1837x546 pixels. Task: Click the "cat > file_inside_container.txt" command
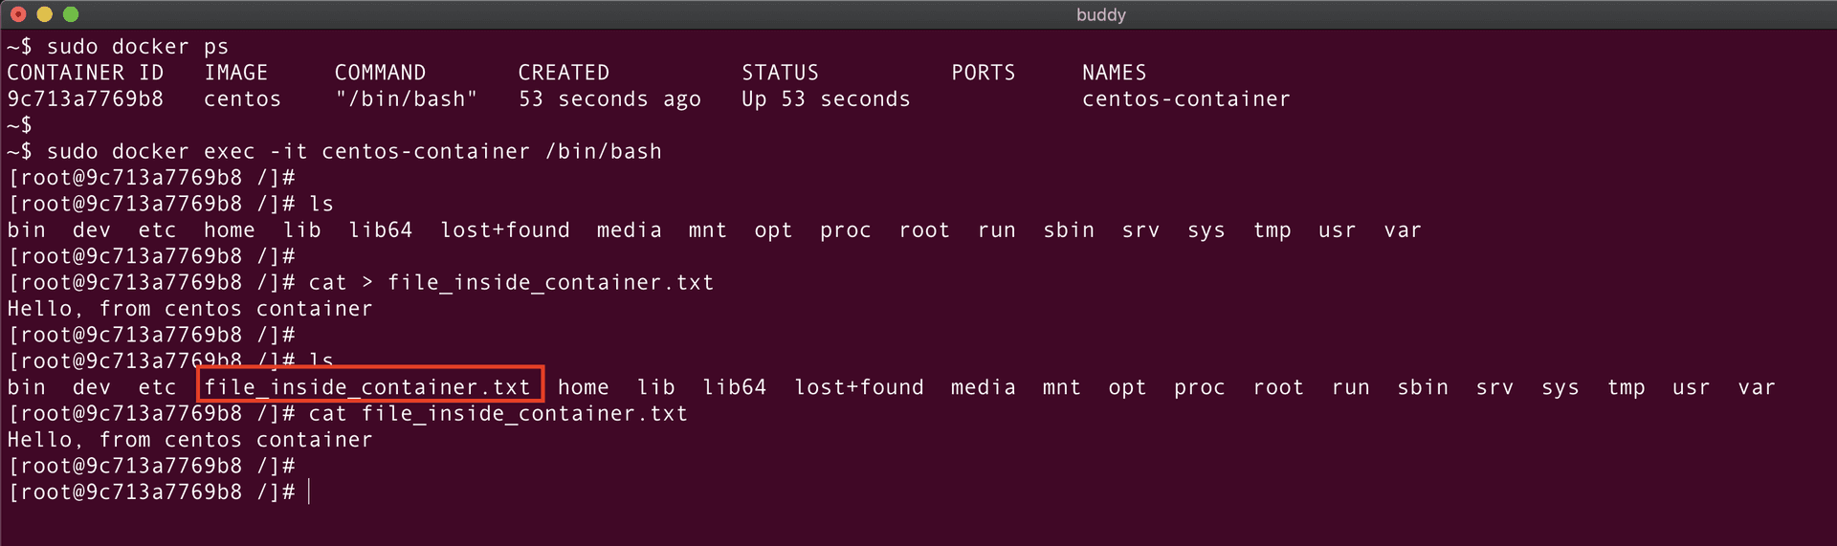tap(511, 283)
